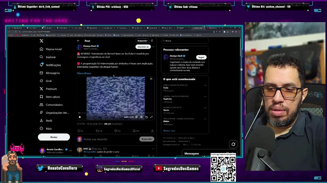Expand the Mais menu
The width and height of the screenshot is (327, 183).
(x=46, y=129)
